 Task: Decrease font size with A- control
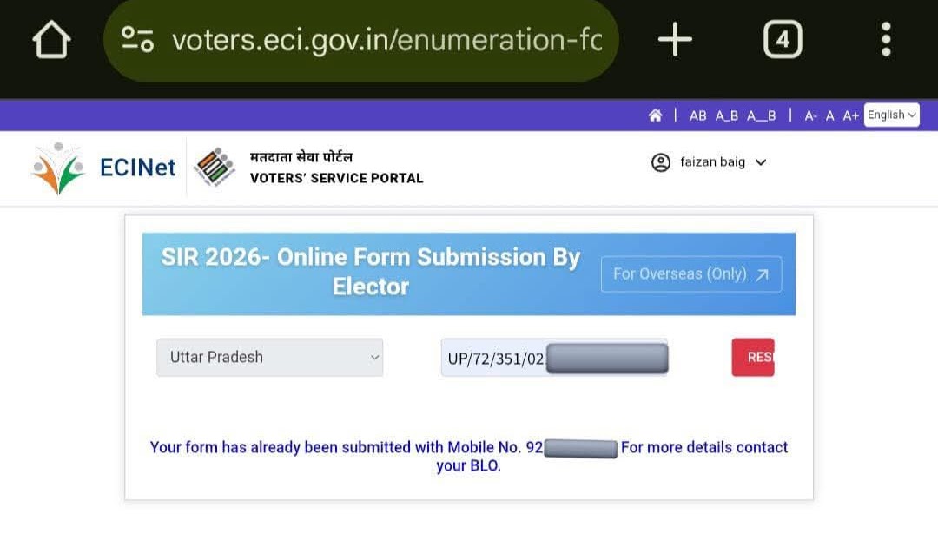[810, 115]
